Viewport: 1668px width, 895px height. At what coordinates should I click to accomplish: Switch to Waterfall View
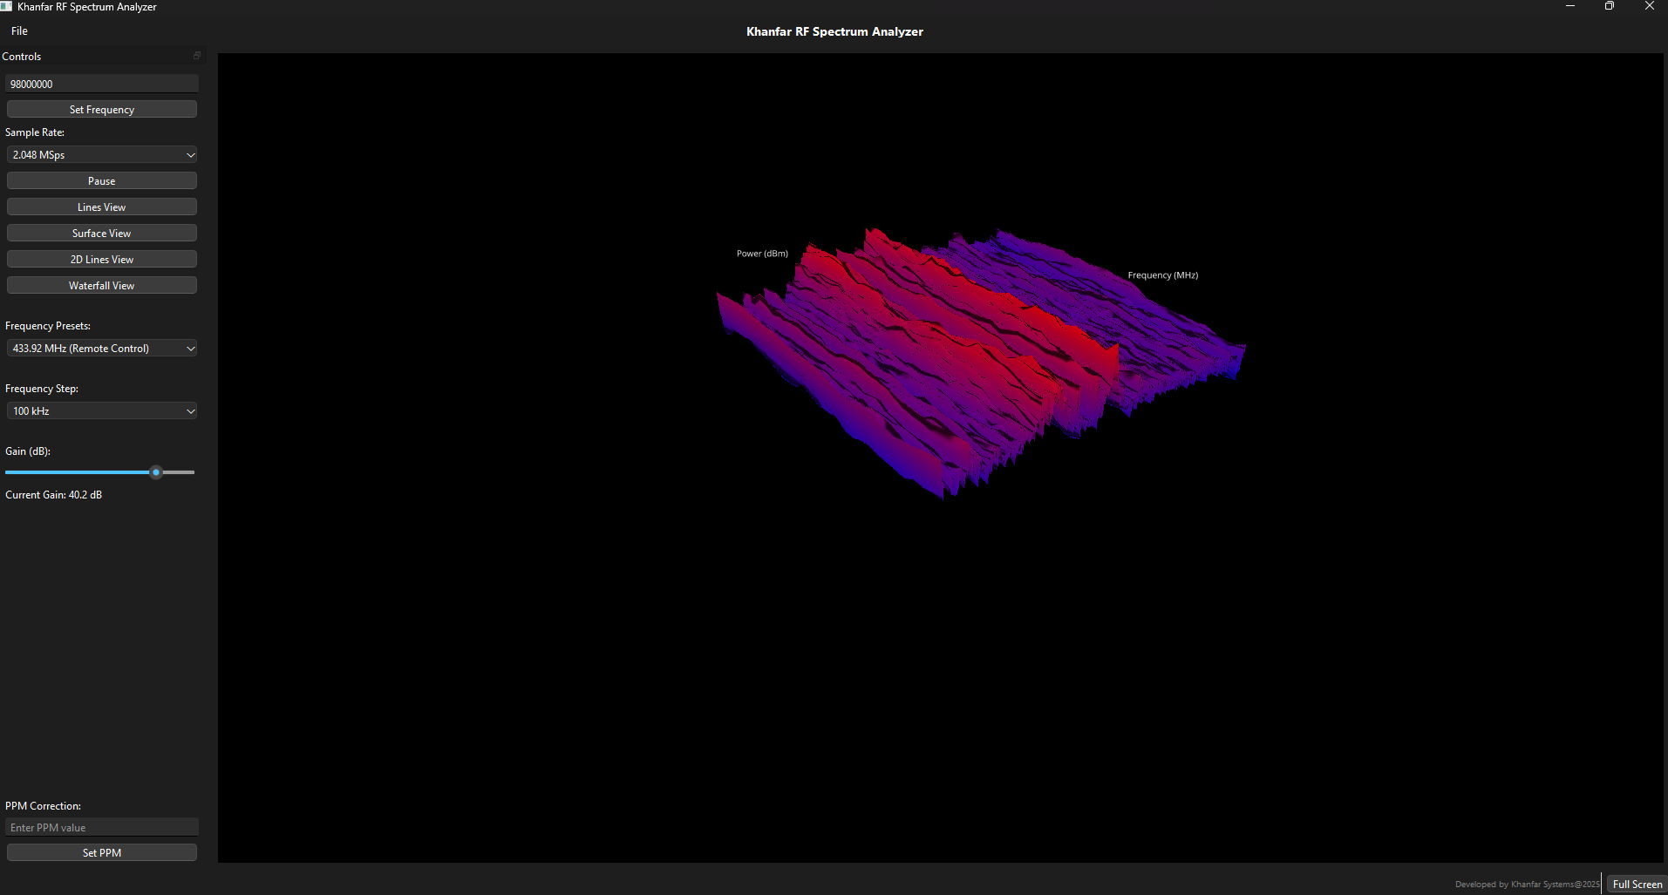point(102,286)
